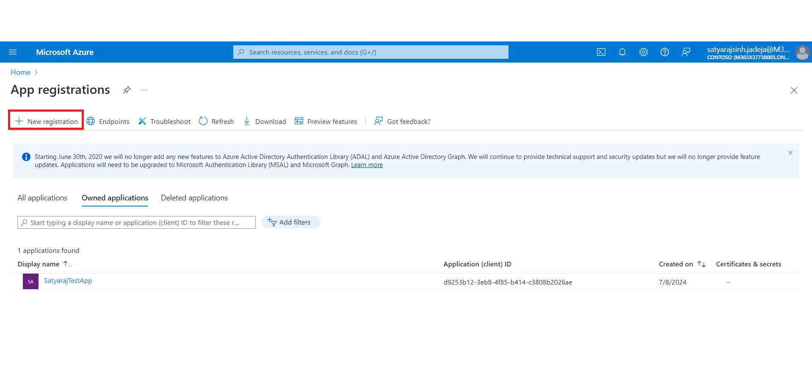Click the created date 7/8/2024

[672, 282]
